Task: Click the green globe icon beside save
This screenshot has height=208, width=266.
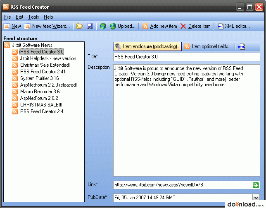Action: (103, 26)
